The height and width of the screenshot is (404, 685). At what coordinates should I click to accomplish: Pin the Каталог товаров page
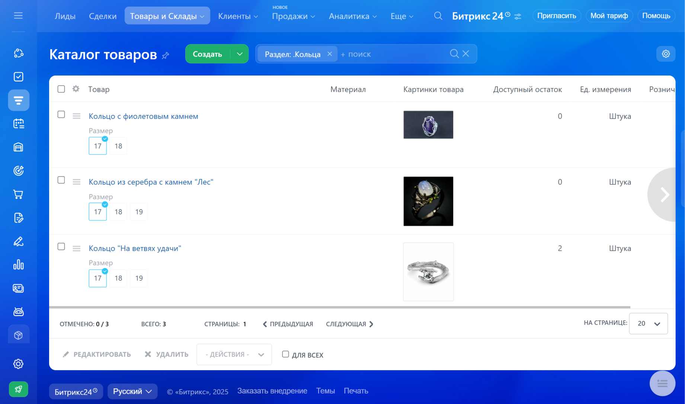point(166,55)
